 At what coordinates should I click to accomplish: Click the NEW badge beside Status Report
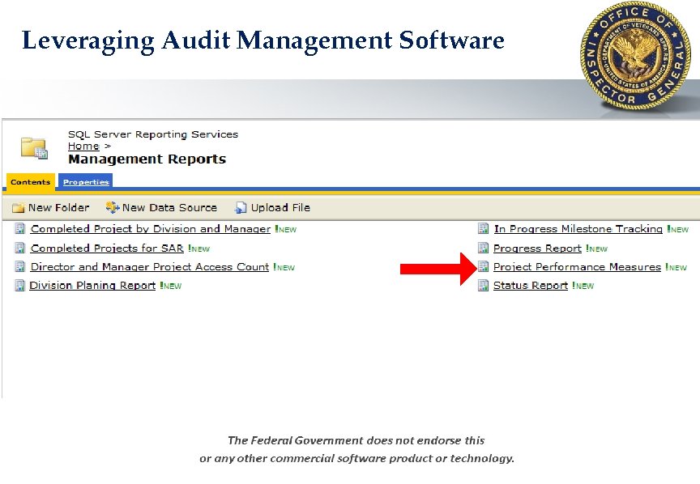583,286
